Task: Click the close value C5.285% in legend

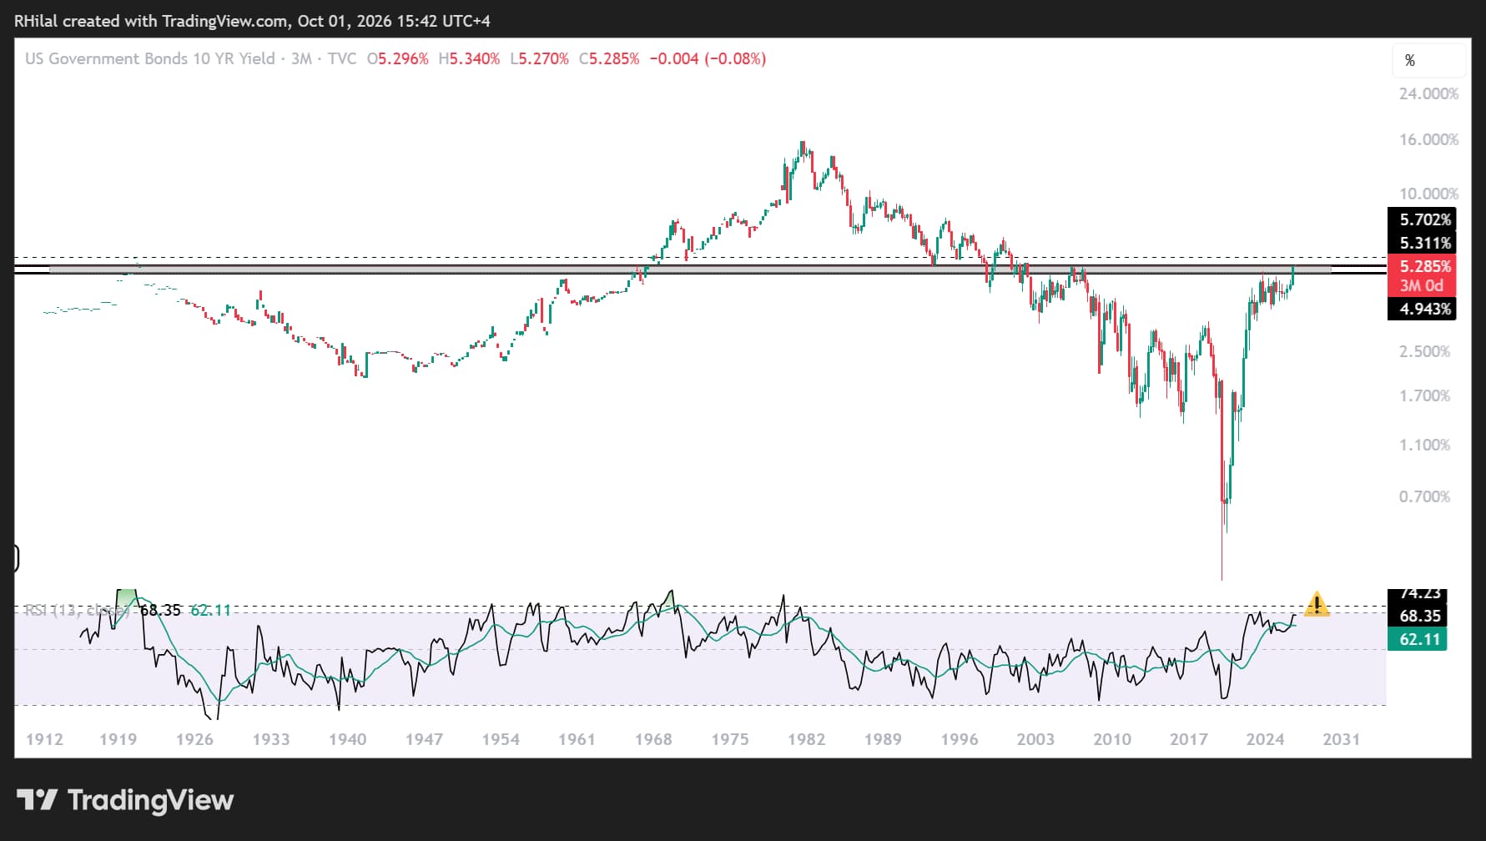Action: (x=609, y=58)
